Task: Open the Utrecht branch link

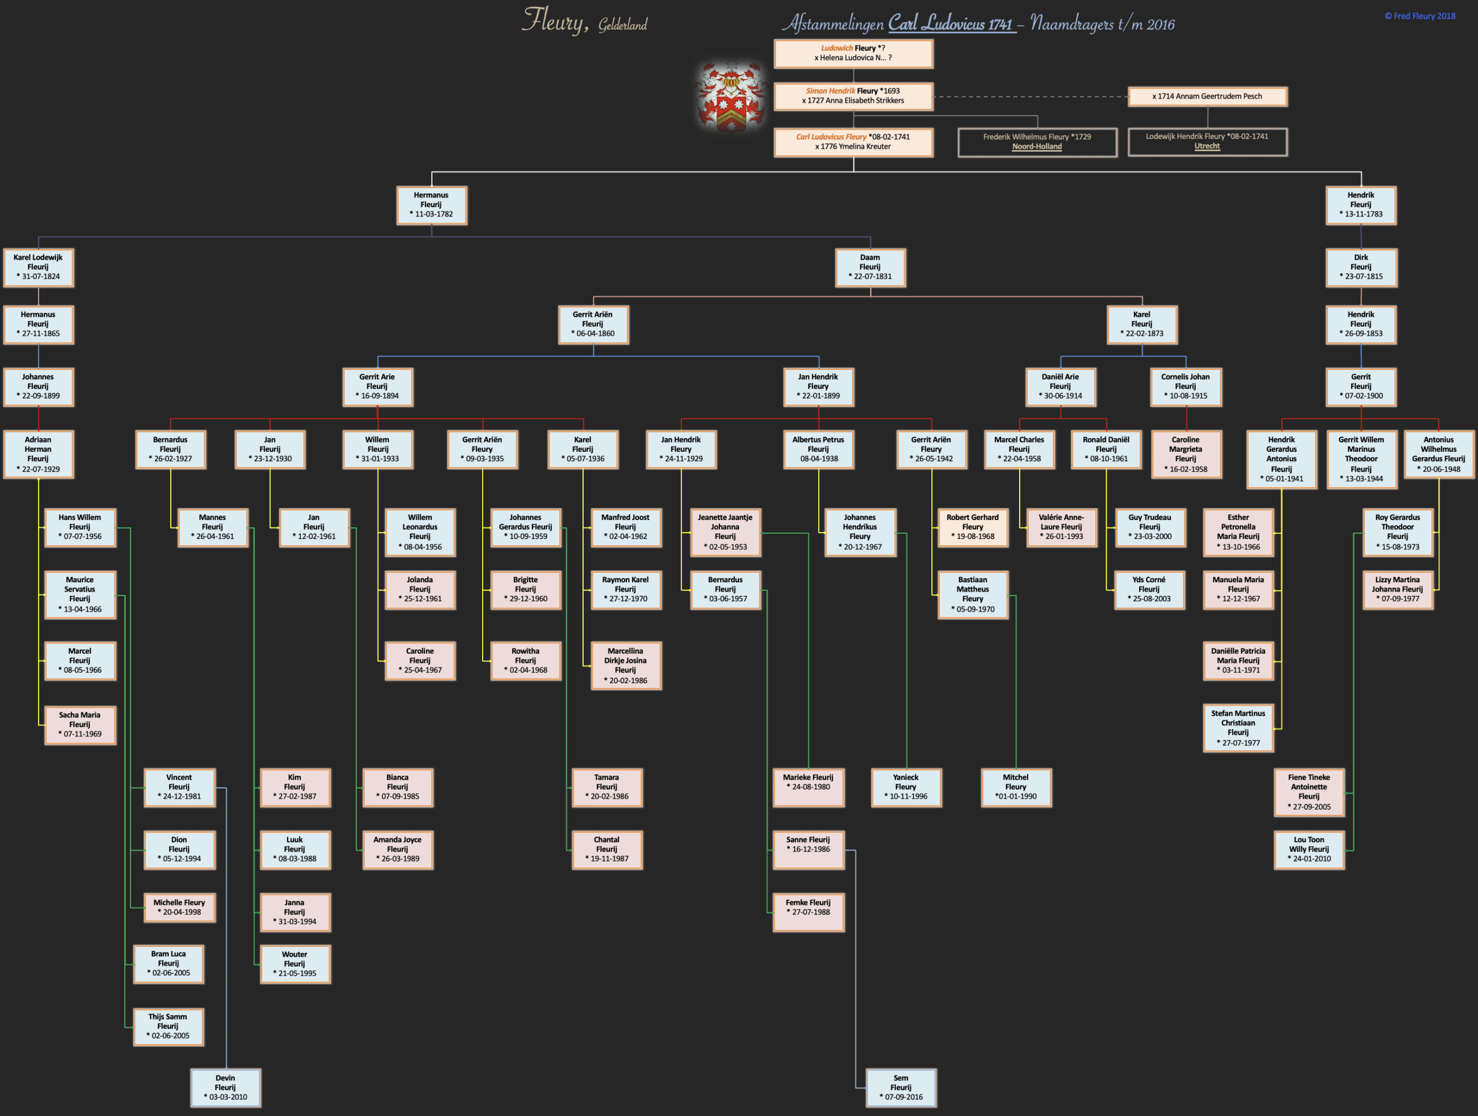Action: coord(1207,146)
